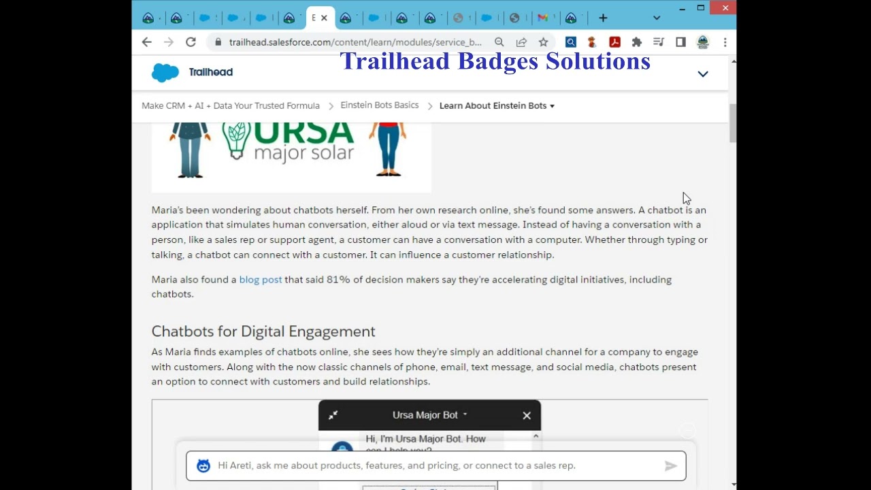Open the zoom magnifier in address bar

click(x=499, y=42)
